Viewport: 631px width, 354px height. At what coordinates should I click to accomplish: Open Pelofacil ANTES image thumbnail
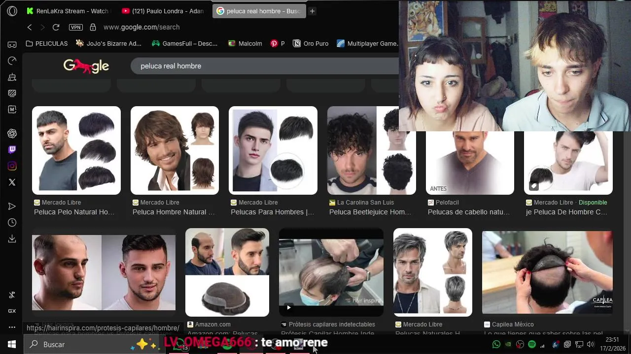tap(470, 163)
